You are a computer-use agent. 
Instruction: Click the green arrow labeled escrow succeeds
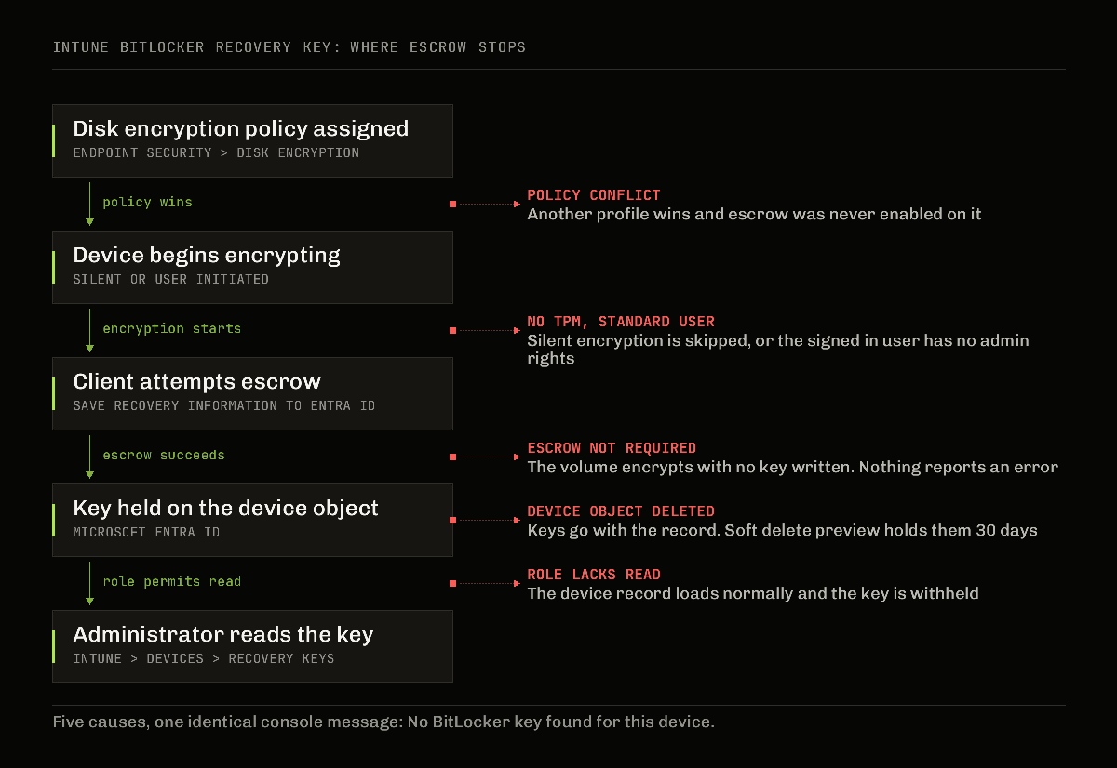[89, 457]
